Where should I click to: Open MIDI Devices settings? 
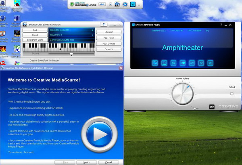[x=109, y=43]
